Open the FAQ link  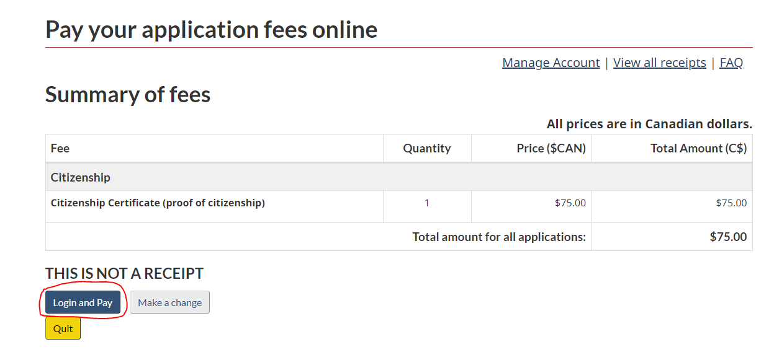[731, 63]
